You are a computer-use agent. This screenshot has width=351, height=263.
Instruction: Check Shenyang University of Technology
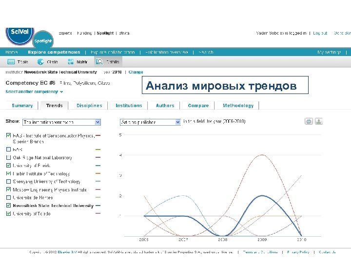pos(8,181)
